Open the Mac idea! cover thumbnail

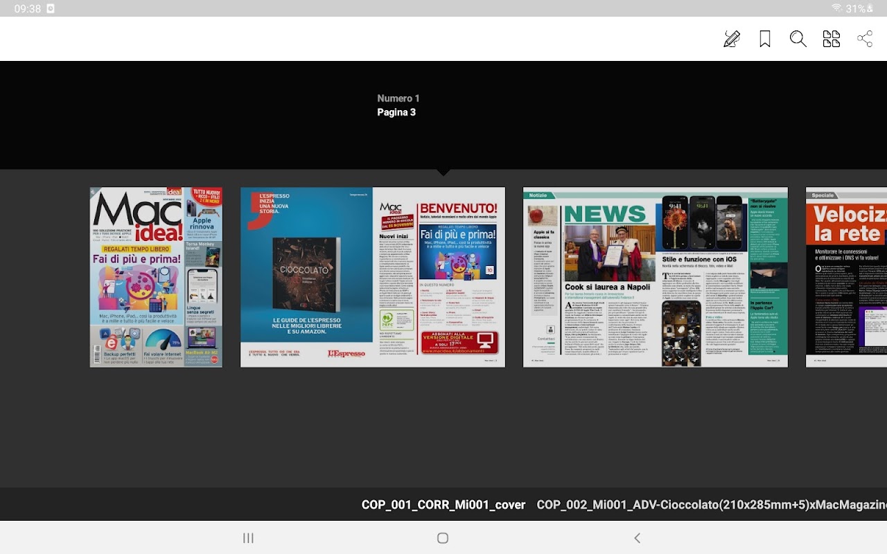click(156, 277)
